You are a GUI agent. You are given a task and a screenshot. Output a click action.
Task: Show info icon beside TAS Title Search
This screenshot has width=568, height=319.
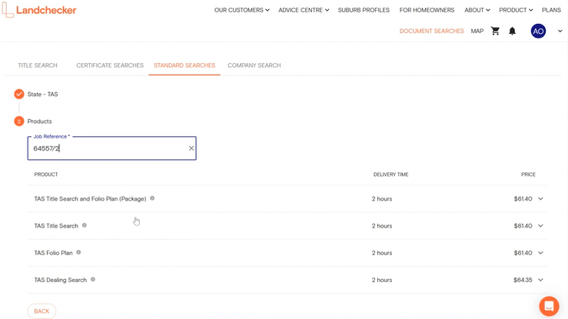85,225
